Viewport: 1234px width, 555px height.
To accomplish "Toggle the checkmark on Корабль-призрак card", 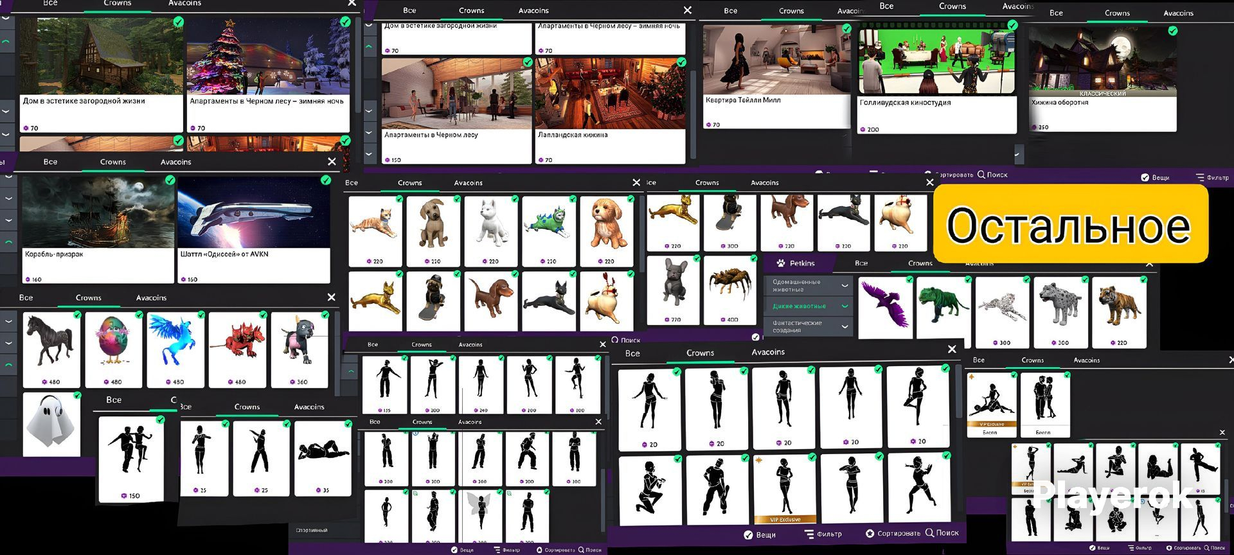I will coord(170,180).
